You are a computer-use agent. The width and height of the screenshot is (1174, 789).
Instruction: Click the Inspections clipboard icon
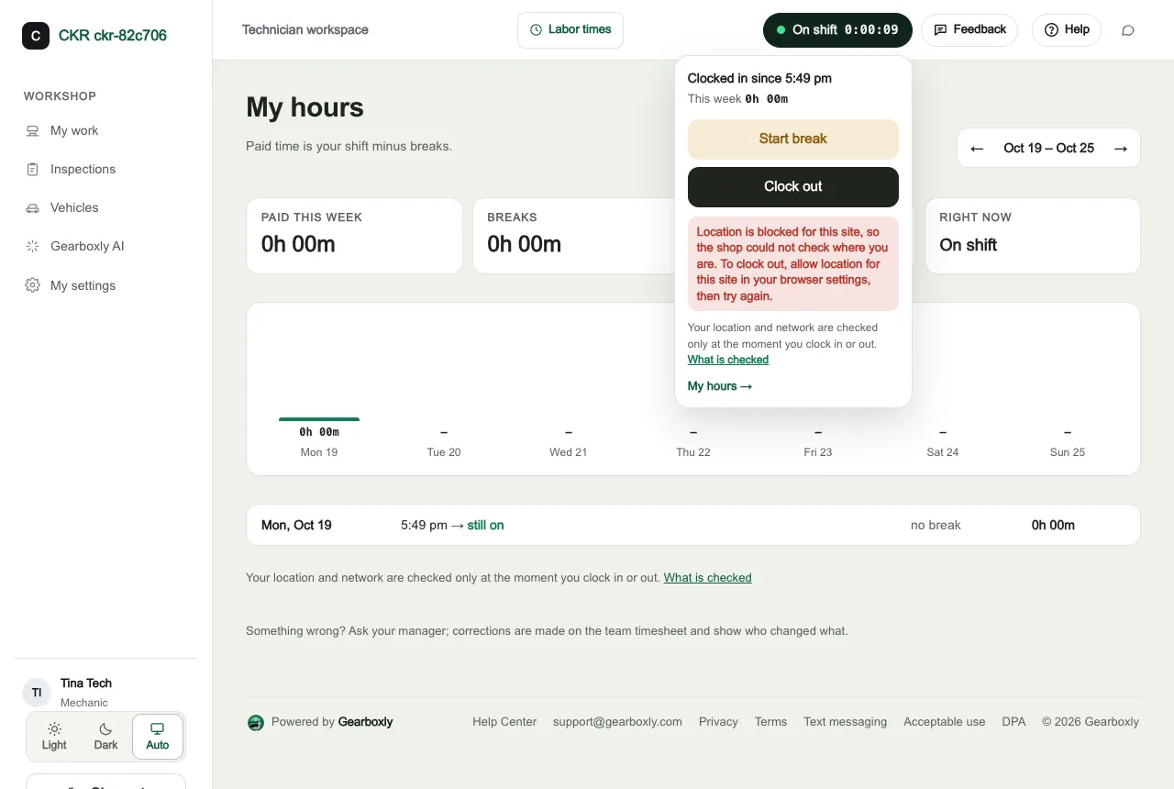click(x=33, y=170)
